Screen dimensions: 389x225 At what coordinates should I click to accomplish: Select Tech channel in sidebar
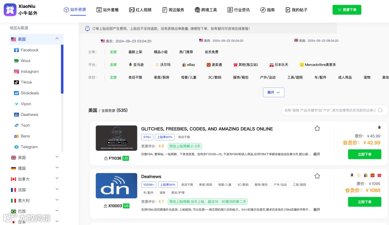pos(22,125)
